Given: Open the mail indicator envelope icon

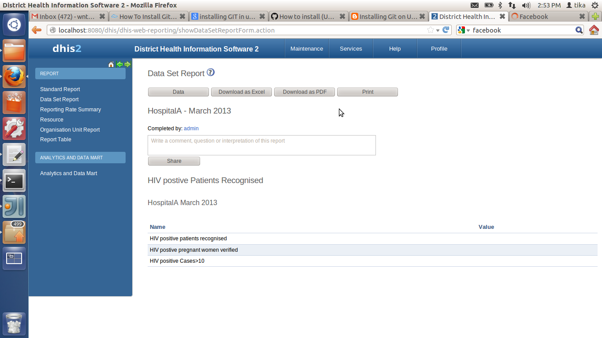Looking at the screenshot, I should [475, 5].
